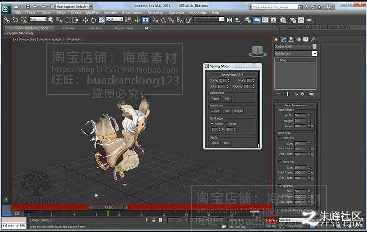Click the Align tool icon
The width and height of the screenshot is (367, 232).
tap(238, 21)
